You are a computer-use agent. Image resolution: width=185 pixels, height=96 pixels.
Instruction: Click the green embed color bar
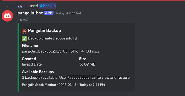18,57
